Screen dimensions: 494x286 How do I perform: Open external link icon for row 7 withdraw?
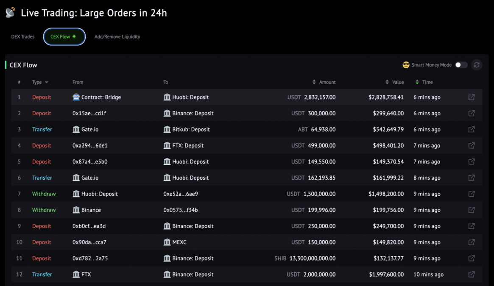click(x=472, y=194)
